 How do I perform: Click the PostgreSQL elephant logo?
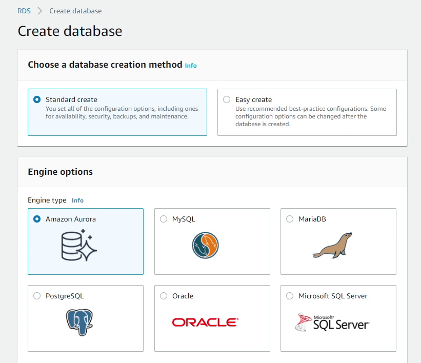coord(79,322)
